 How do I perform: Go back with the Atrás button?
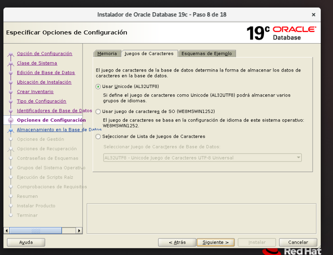tap(177, 242)
